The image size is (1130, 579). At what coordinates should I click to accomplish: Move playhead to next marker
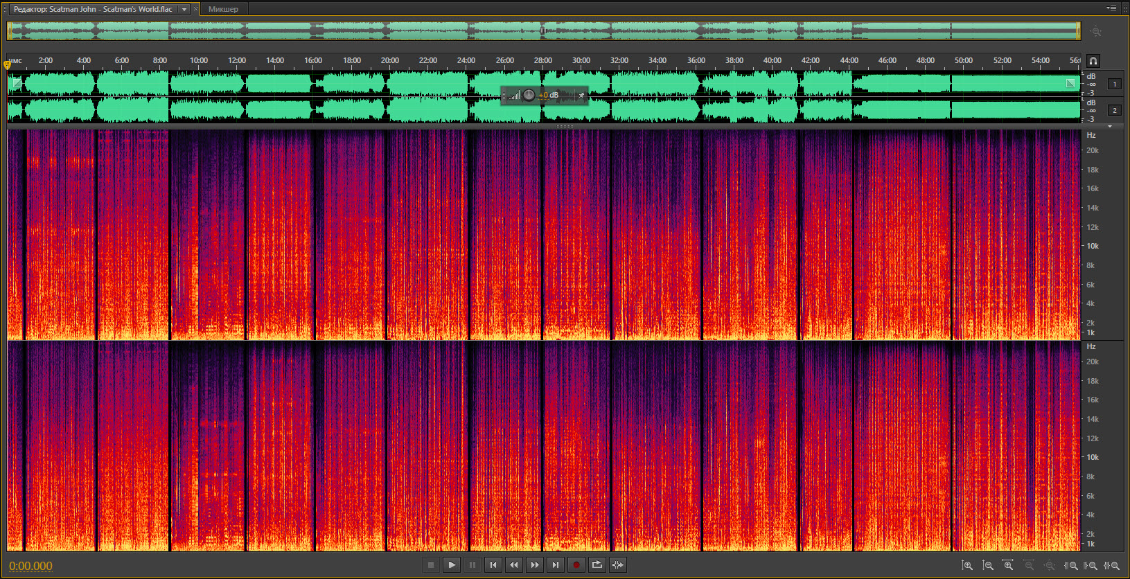(556, 565)
